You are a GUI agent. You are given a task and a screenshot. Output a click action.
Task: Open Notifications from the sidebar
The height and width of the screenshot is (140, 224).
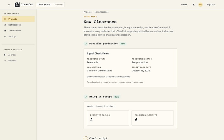coord(18,25)
